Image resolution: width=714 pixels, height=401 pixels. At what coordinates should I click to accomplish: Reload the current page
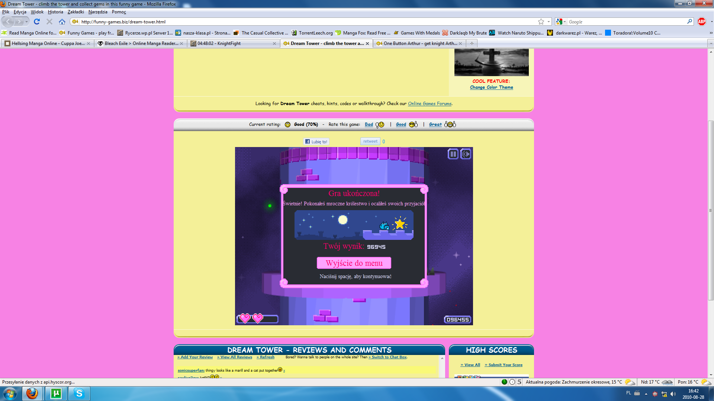pos(36,22)
